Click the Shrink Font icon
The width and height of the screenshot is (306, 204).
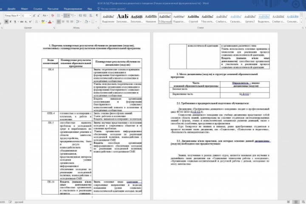tap(39, 16)
